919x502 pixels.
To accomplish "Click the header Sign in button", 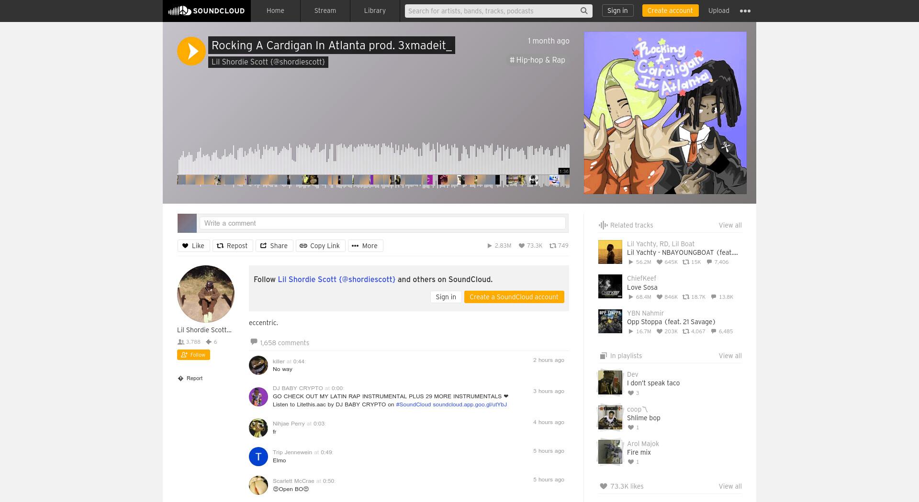I will [617, 11].
